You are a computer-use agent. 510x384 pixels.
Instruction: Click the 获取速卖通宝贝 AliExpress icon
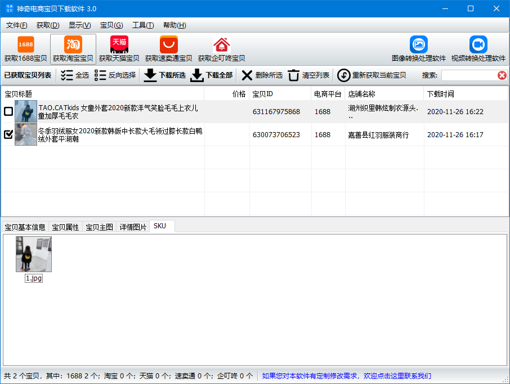tap(168, 44)
